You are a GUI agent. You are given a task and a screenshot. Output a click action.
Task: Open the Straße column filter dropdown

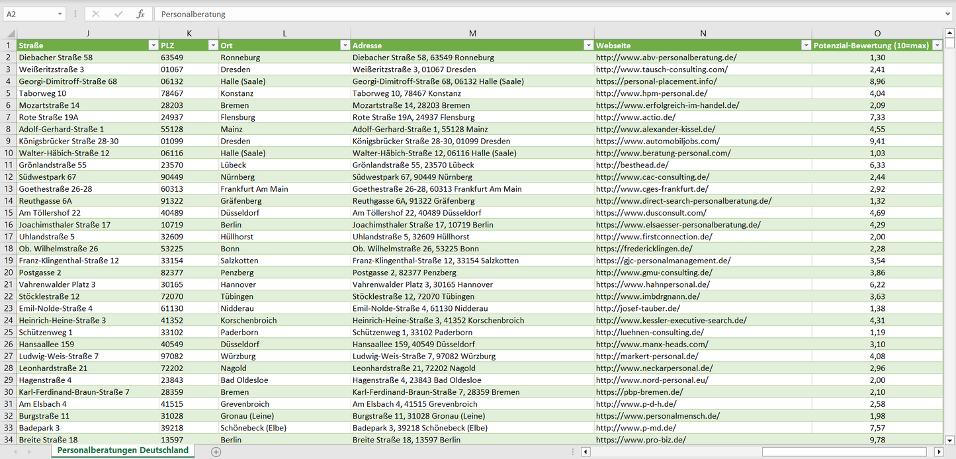click(153, 46)
